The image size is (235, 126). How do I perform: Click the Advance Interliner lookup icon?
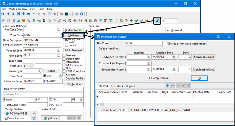pos(148,57)
